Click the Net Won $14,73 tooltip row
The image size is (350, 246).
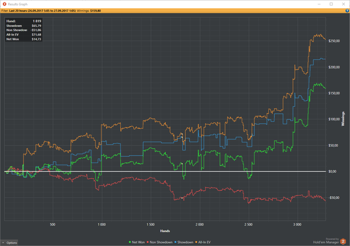(x=23, y=39)
